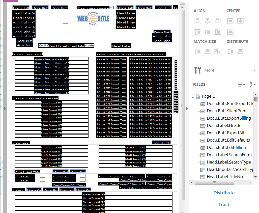Select the Mort 01 Input Typ field
The image size is (259, 213).
point(112,59)
